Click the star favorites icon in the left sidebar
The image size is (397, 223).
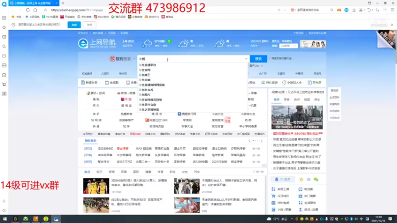[4, 27]
